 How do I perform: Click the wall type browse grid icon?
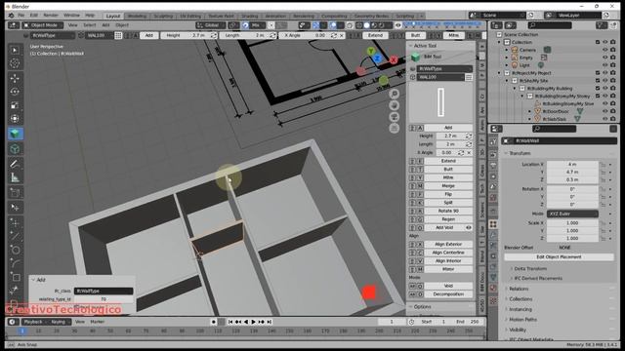coord(118,35)
